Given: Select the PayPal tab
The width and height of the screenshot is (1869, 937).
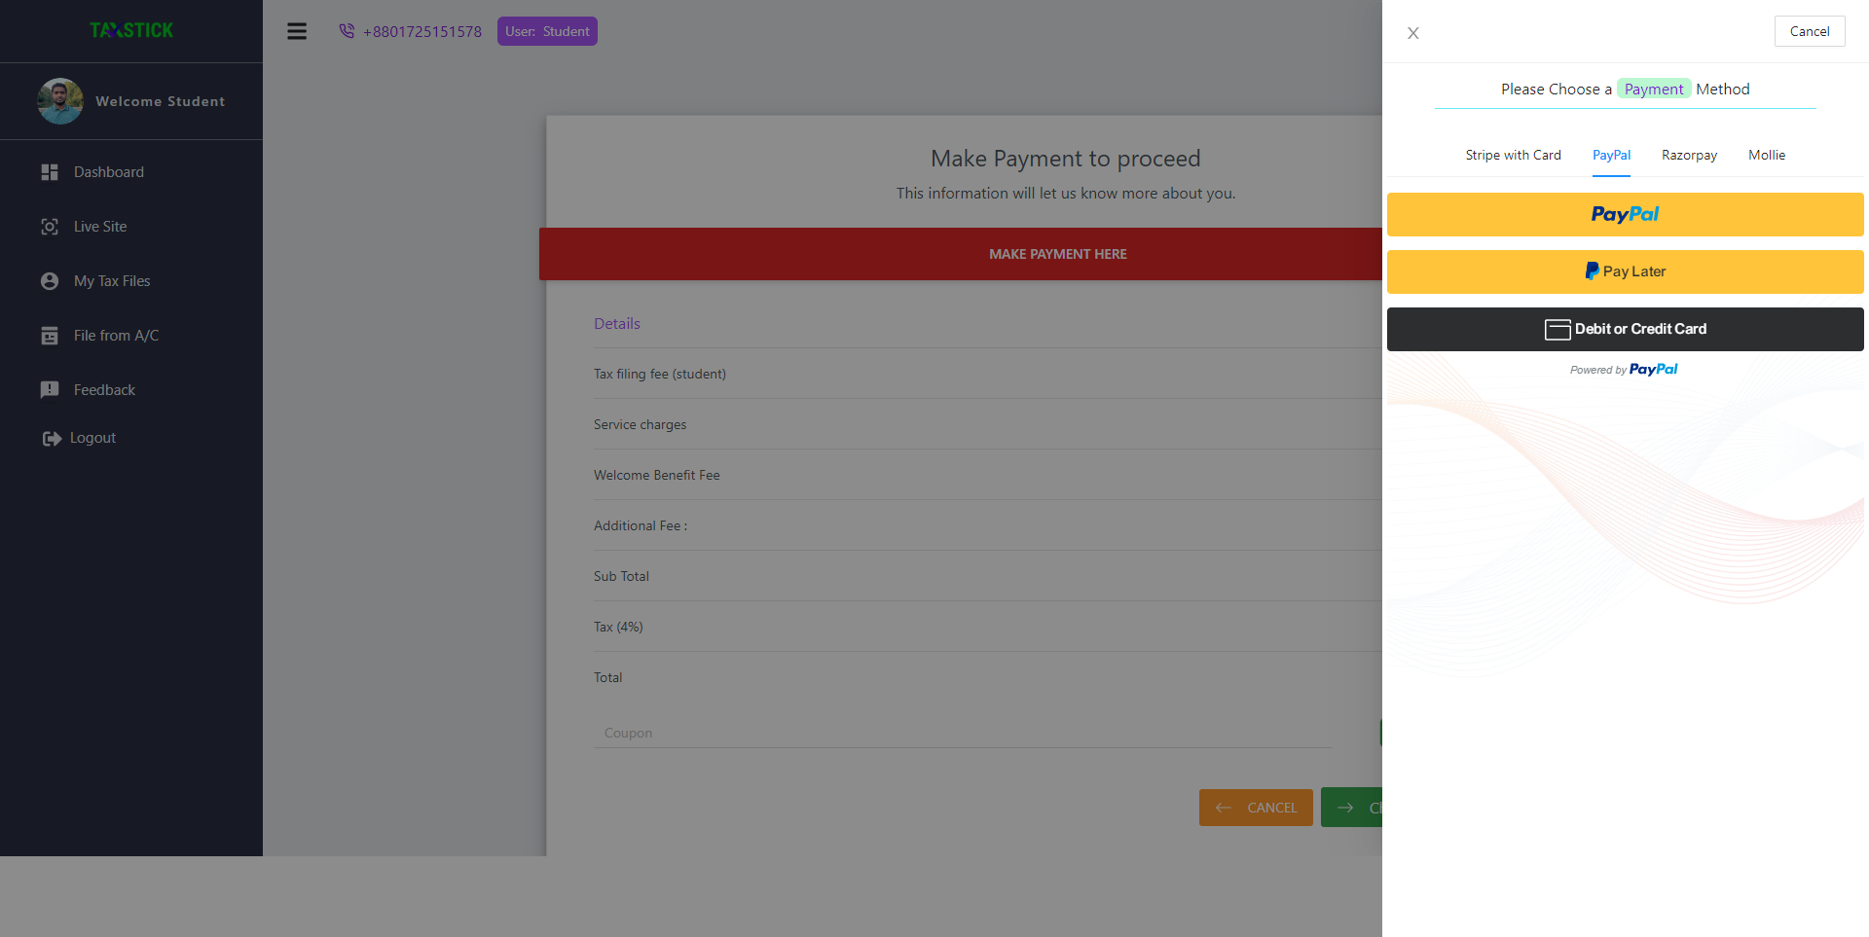Looking at the screenshot, I should [x=1611, y=156].
